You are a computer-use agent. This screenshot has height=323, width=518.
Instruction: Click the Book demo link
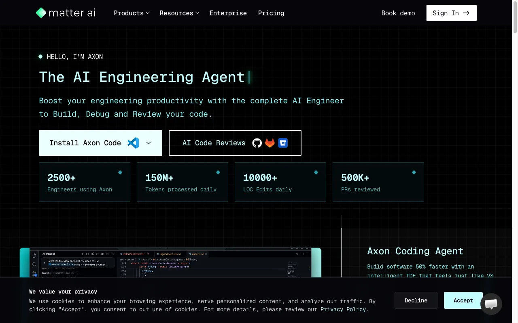point(398,13)
